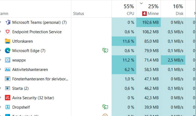
Task: Select the Fönsterhanteraren för skrivbor... row
Action: pyautogui.click(x=98, y=79)
